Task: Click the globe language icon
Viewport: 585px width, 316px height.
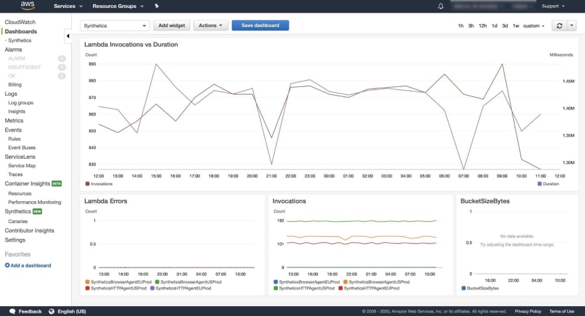Action: (51, 311)
